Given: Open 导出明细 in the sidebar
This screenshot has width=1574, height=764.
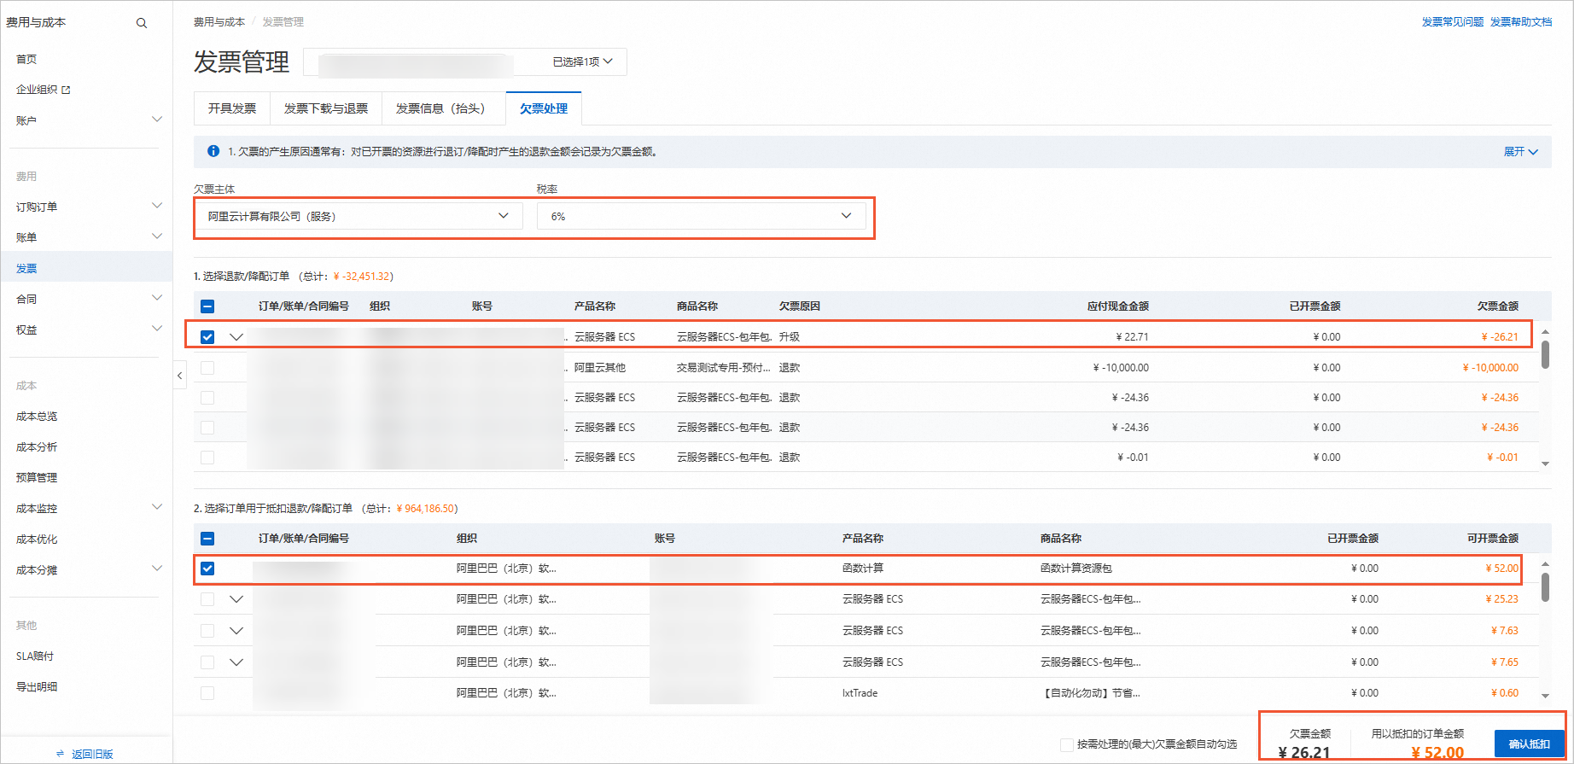Looking at the screenshot, I should coord(37,687).
